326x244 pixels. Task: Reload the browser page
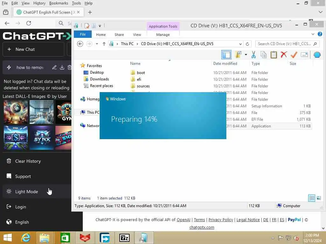(29, 23)
